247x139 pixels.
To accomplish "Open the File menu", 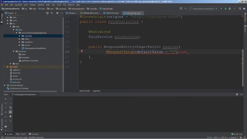I will point(2,5).
